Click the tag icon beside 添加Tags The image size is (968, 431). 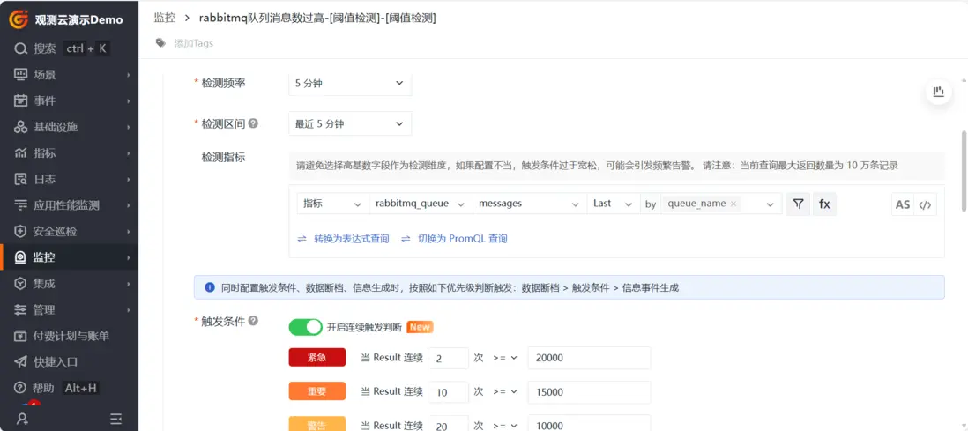tap(161, 43)
